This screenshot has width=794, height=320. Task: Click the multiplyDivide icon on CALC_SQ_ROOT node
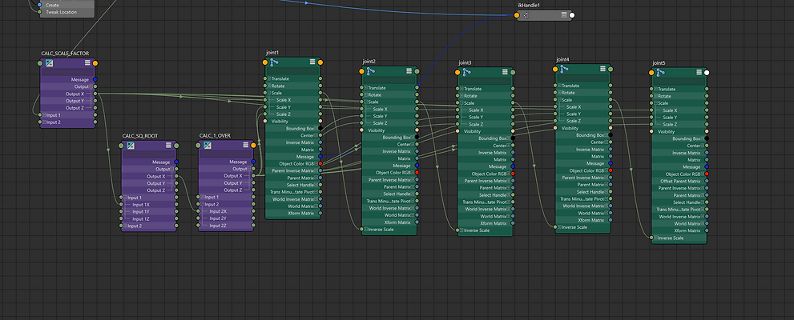click(x=131, y=146)
